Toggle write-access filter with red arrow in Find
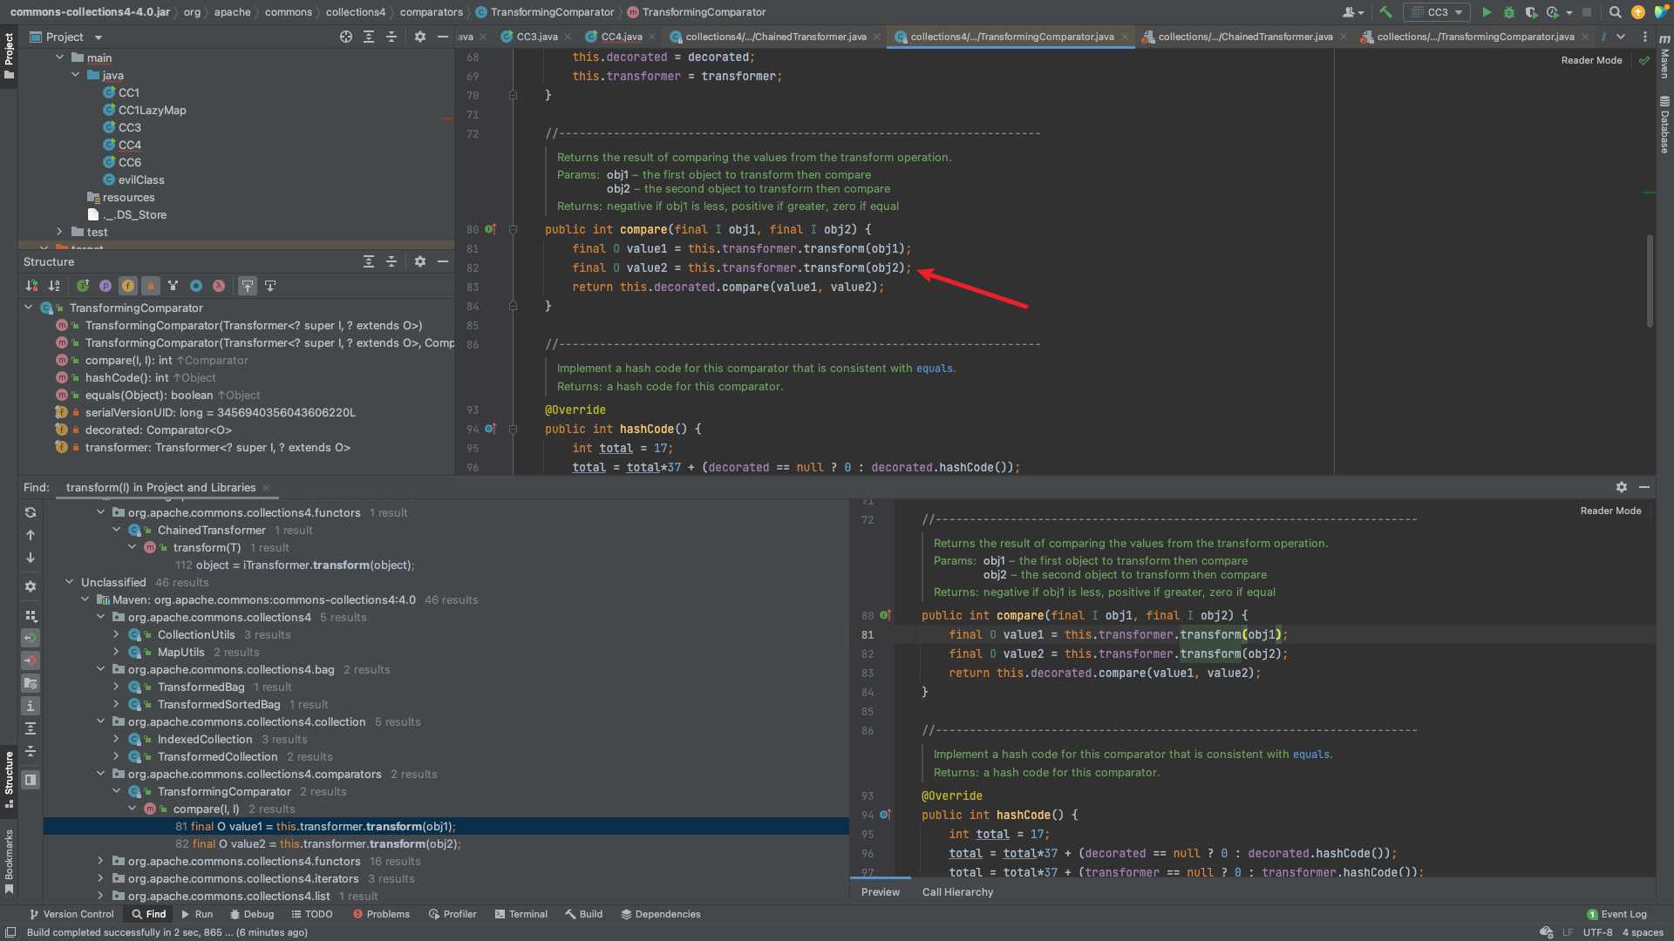Image resolution: width=1674 pixels, height=941 pixels. click(31, 660)
